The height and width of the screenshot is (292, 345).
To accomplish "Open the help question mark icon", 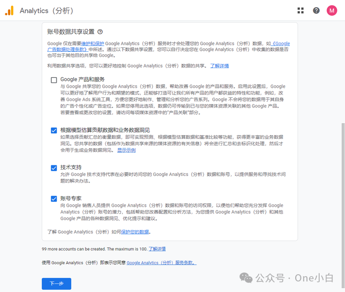I will tap(316, 11).
